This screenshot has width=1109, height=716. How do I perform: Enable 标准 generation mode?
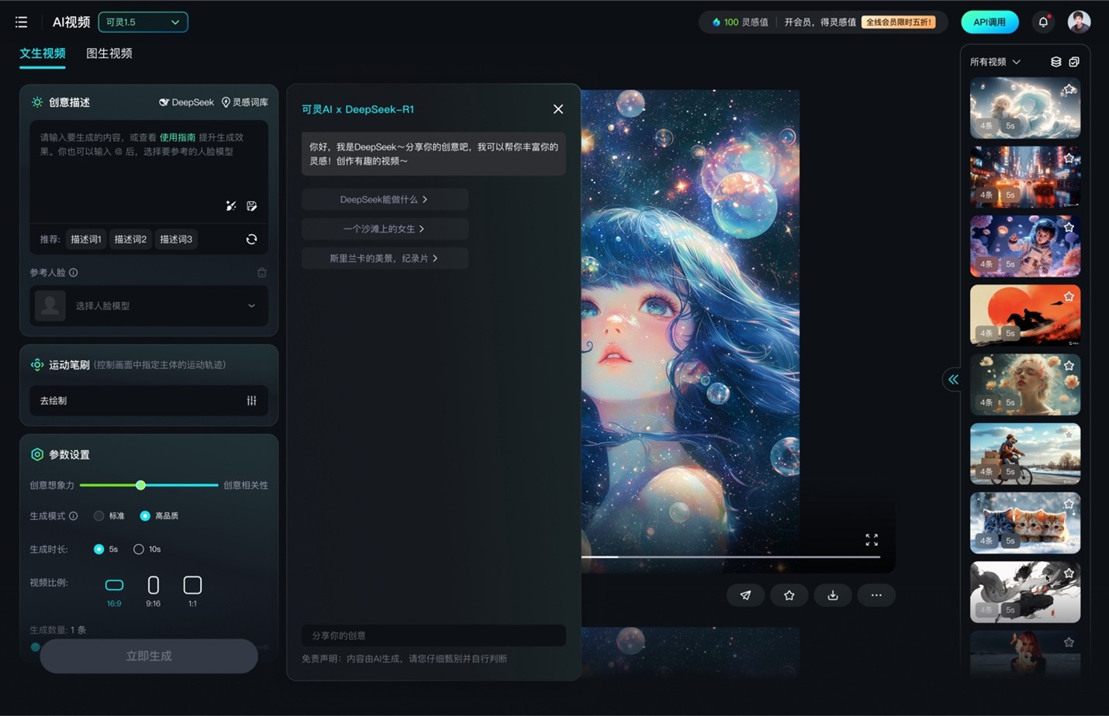click(99, 515)
